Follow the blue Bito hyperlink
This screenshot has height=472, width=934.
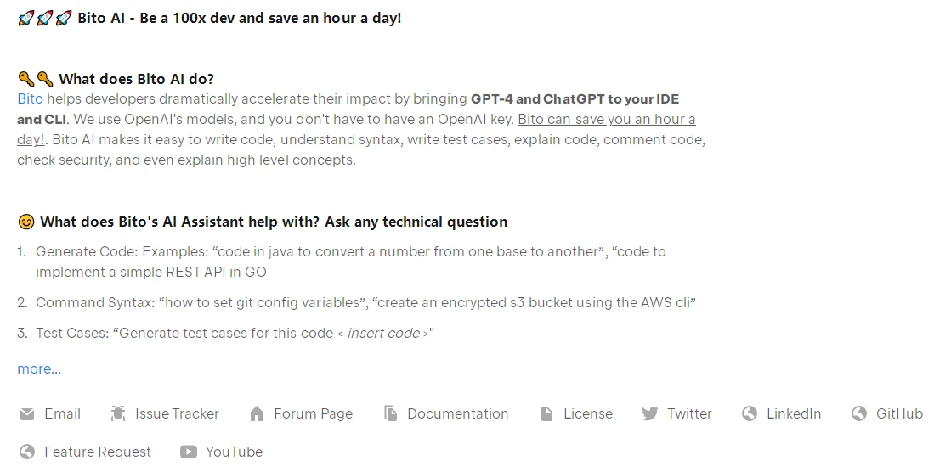(30, 98)
